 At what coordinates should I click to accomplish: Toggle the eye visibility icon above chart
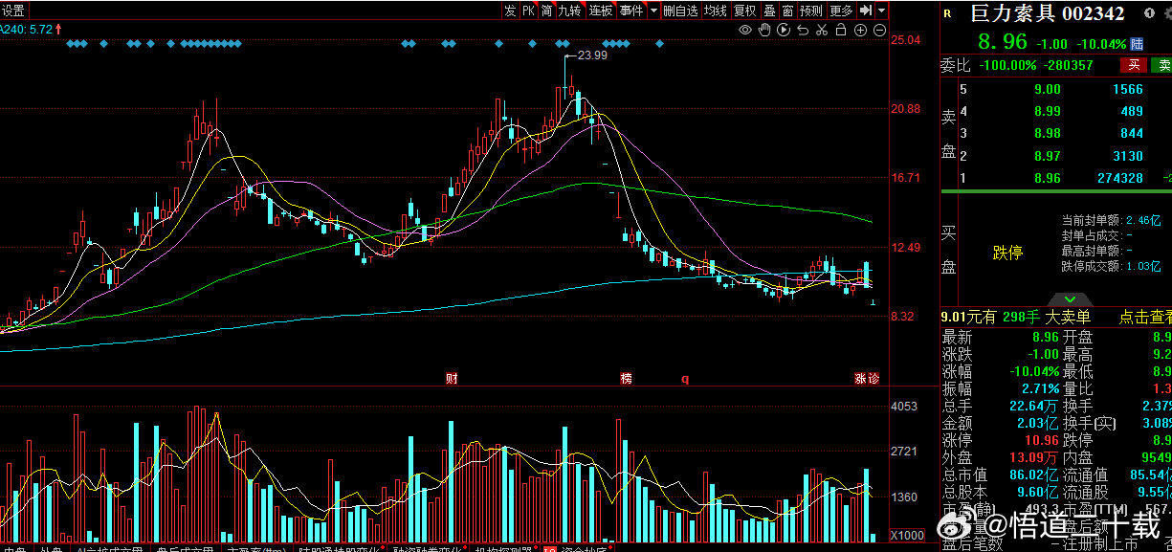point(745,31)
